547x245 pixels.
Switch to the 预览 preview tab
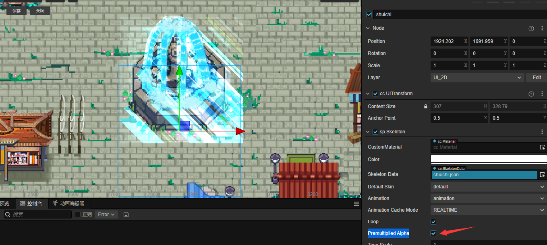click(5, 204)
